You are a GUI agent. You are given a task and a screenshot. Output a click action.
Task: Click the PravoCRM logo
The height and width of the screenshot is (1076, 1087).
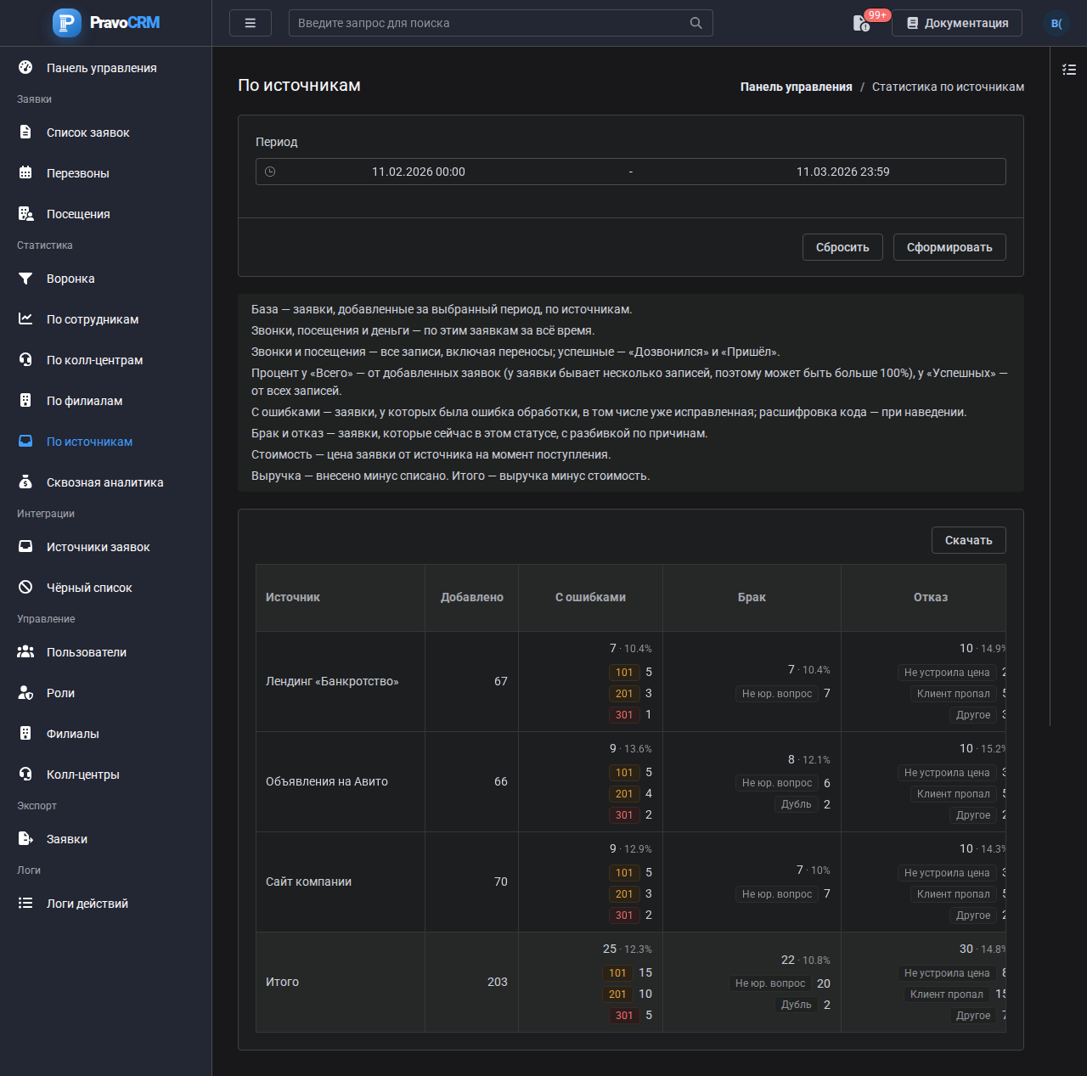(106, 23)
